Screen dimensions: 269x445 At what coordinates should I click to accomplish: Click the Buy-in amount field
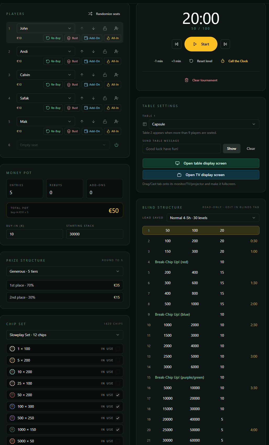point(35,234)
